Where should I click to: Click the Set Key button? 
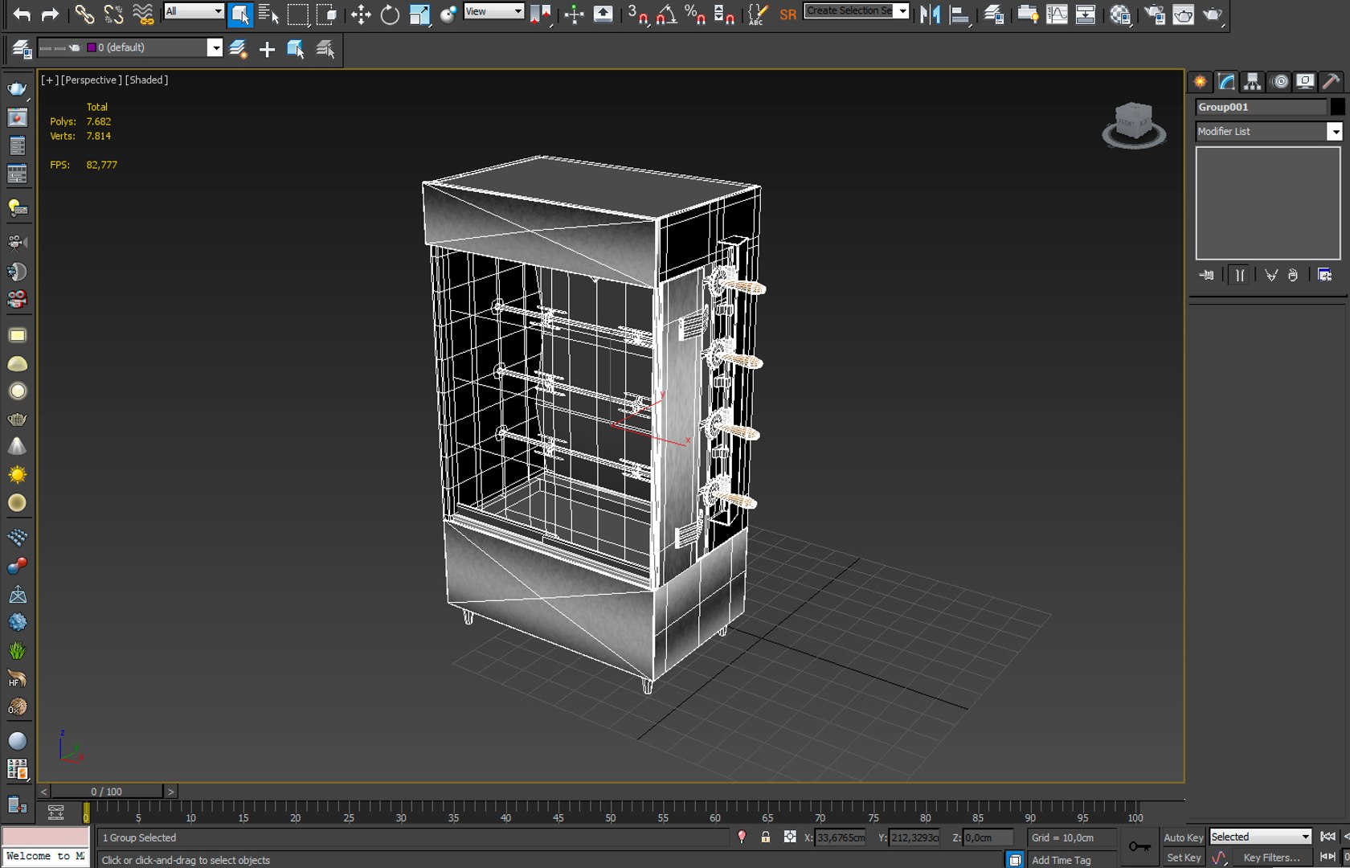(x=1183, y=858)
